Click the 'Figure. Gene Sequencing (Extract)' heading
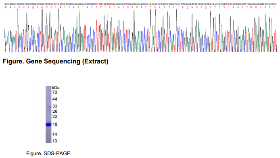 click(x=56, y=61)
